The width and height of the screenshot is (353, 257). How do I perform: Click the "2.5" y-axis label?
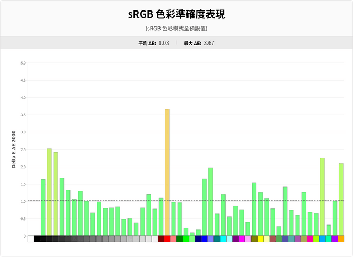click(23, 149)
